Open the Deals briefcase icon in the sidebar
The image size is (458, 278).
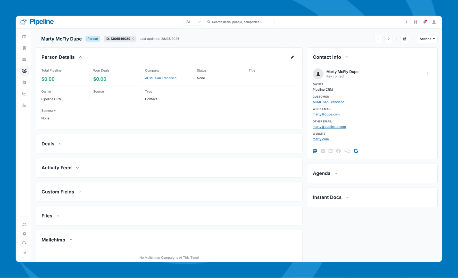pyautogui.click(x=24, y=59)
